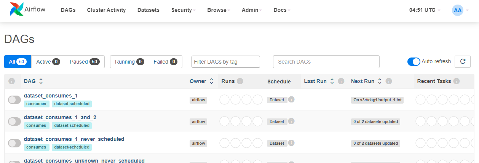Unpause the dataset_consumes_1 DAG toggle

(14, 100)
